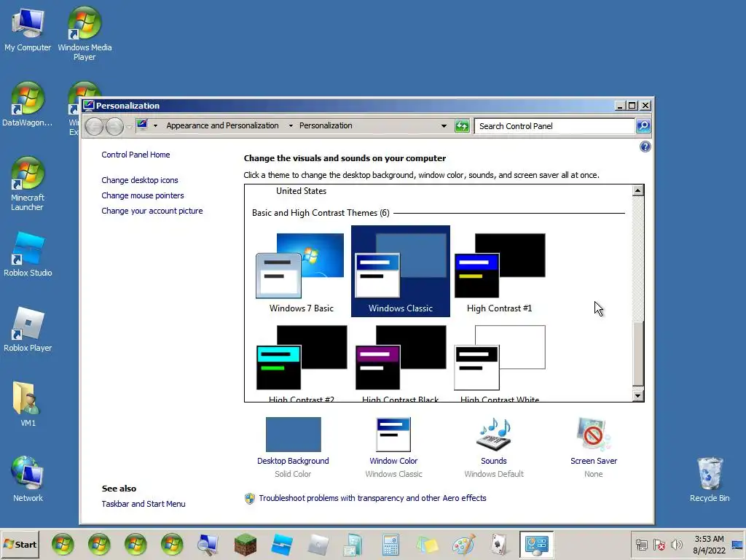Image resolution: width=746 pixels, height=560 pixels.
Task: Open the recent pages dropdown arrow
Action: (x=129, y=127)
